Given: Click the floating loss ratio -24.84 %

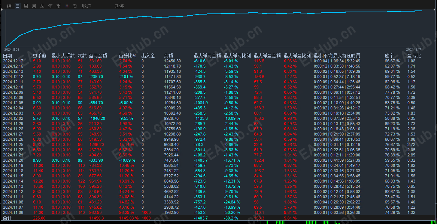Looking at the screenshot, I should pos(232,202).
